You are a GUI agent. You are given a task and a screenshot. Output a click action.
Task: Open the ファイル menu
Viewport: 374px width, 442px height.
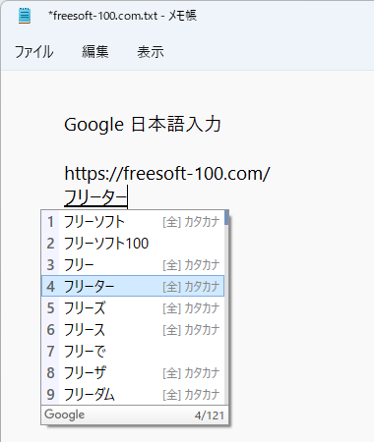click(34, 52)
